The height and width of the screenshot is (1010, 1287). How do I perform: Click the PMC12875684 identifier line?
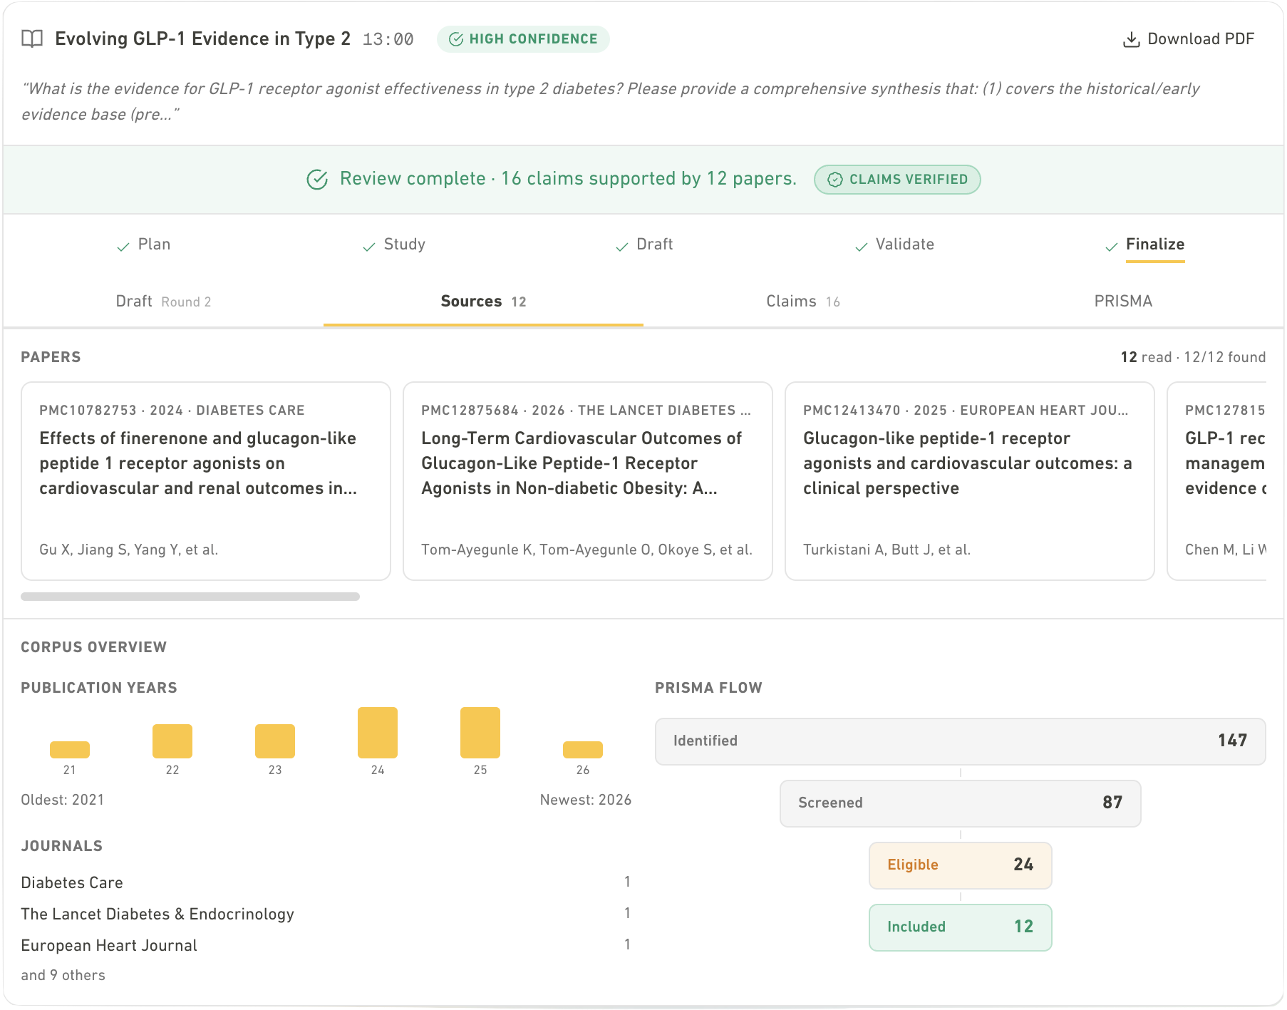(586, 411)
